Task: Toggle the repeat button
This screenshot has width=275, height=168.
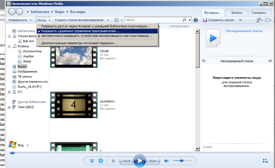Action: [x=101, y=161]
